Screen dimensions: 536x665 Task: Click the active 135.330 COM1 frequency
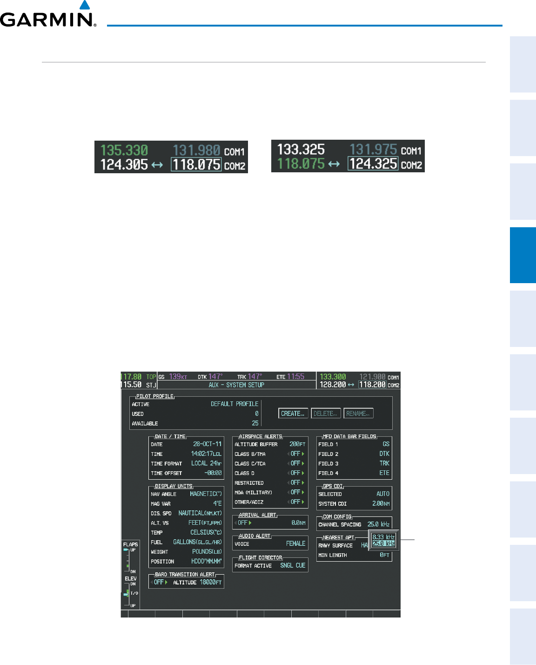click(124, 150)
